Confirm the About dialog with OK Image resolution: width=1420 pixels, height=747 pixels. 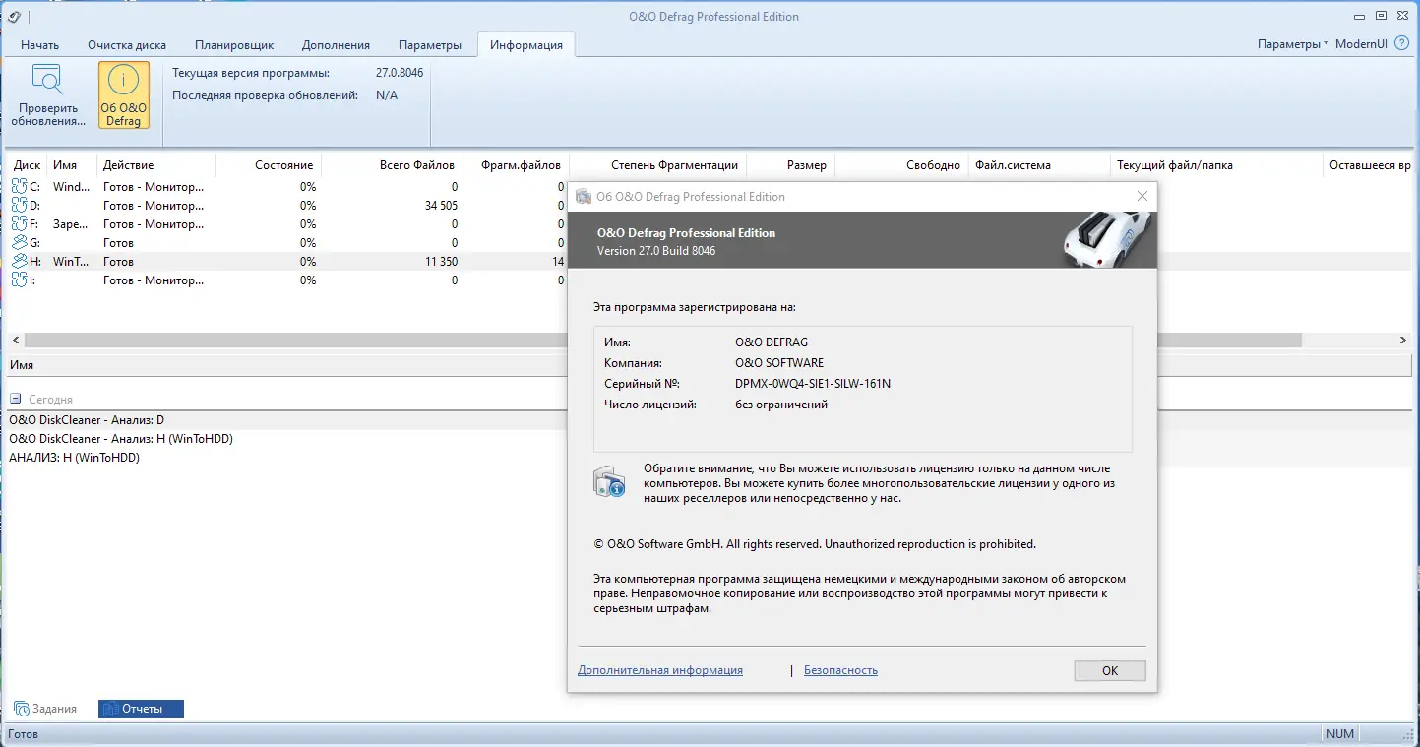(x=1110, y=670)
